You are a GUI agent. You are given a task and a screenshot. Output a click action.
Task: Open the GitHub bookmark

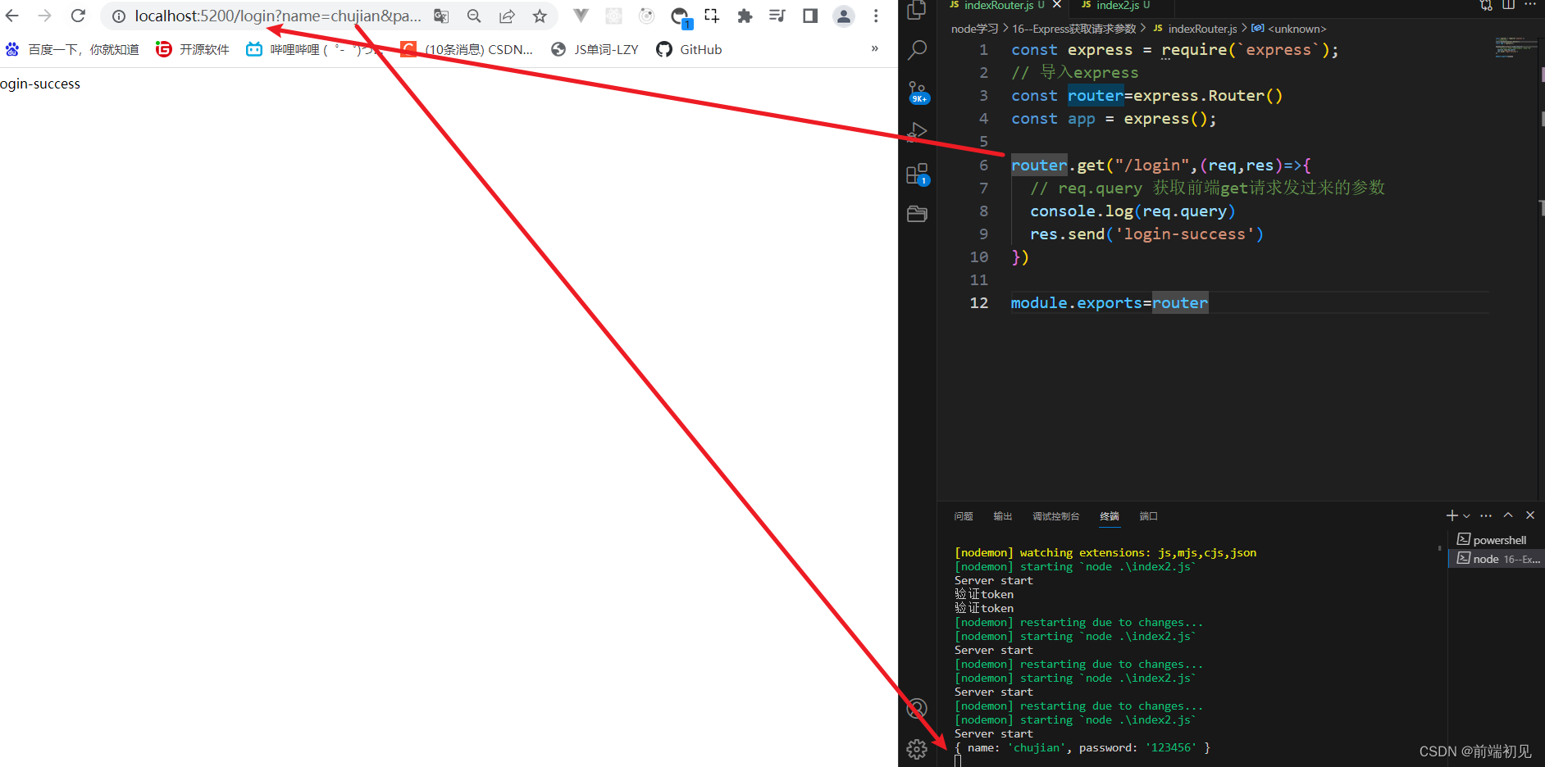[x=689, y=49]
